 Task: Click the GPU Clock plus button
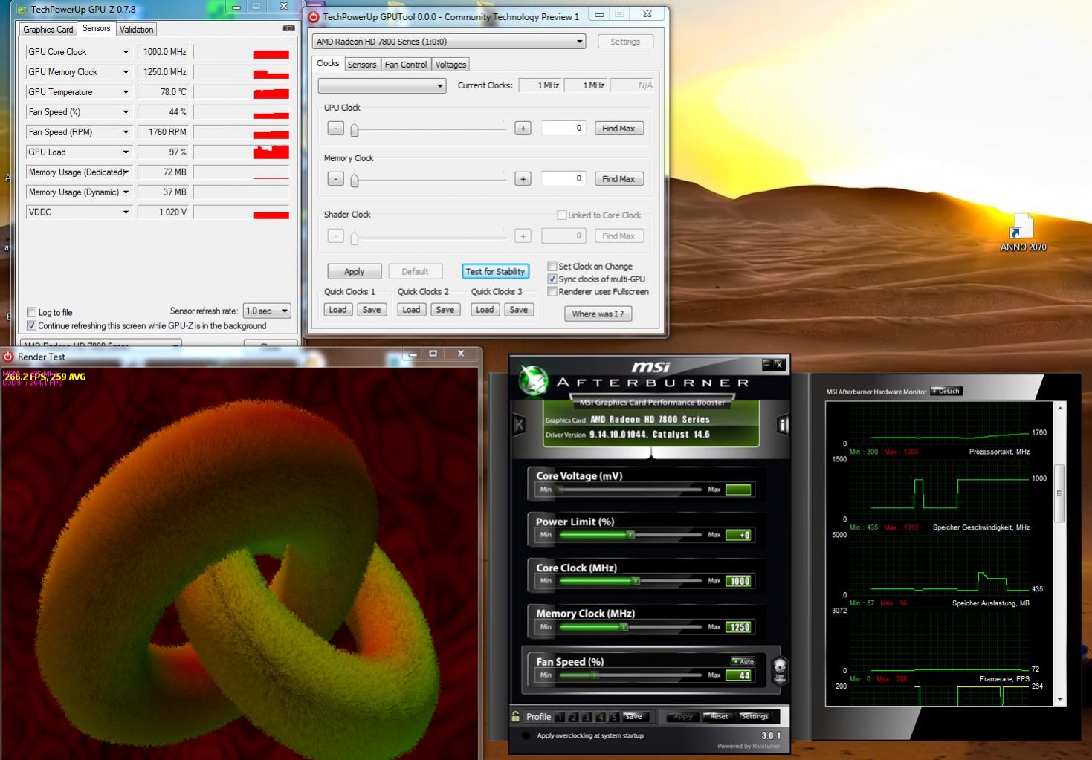pos(523,129)
